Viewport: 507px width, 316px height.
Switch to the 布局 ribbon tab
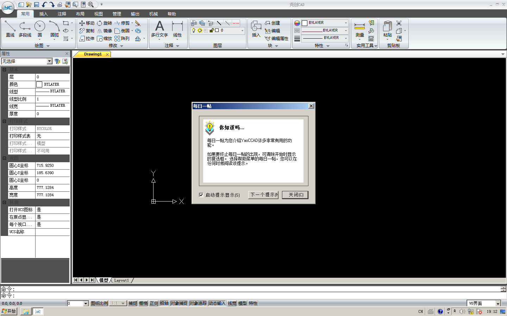click(x=80, y=14)
